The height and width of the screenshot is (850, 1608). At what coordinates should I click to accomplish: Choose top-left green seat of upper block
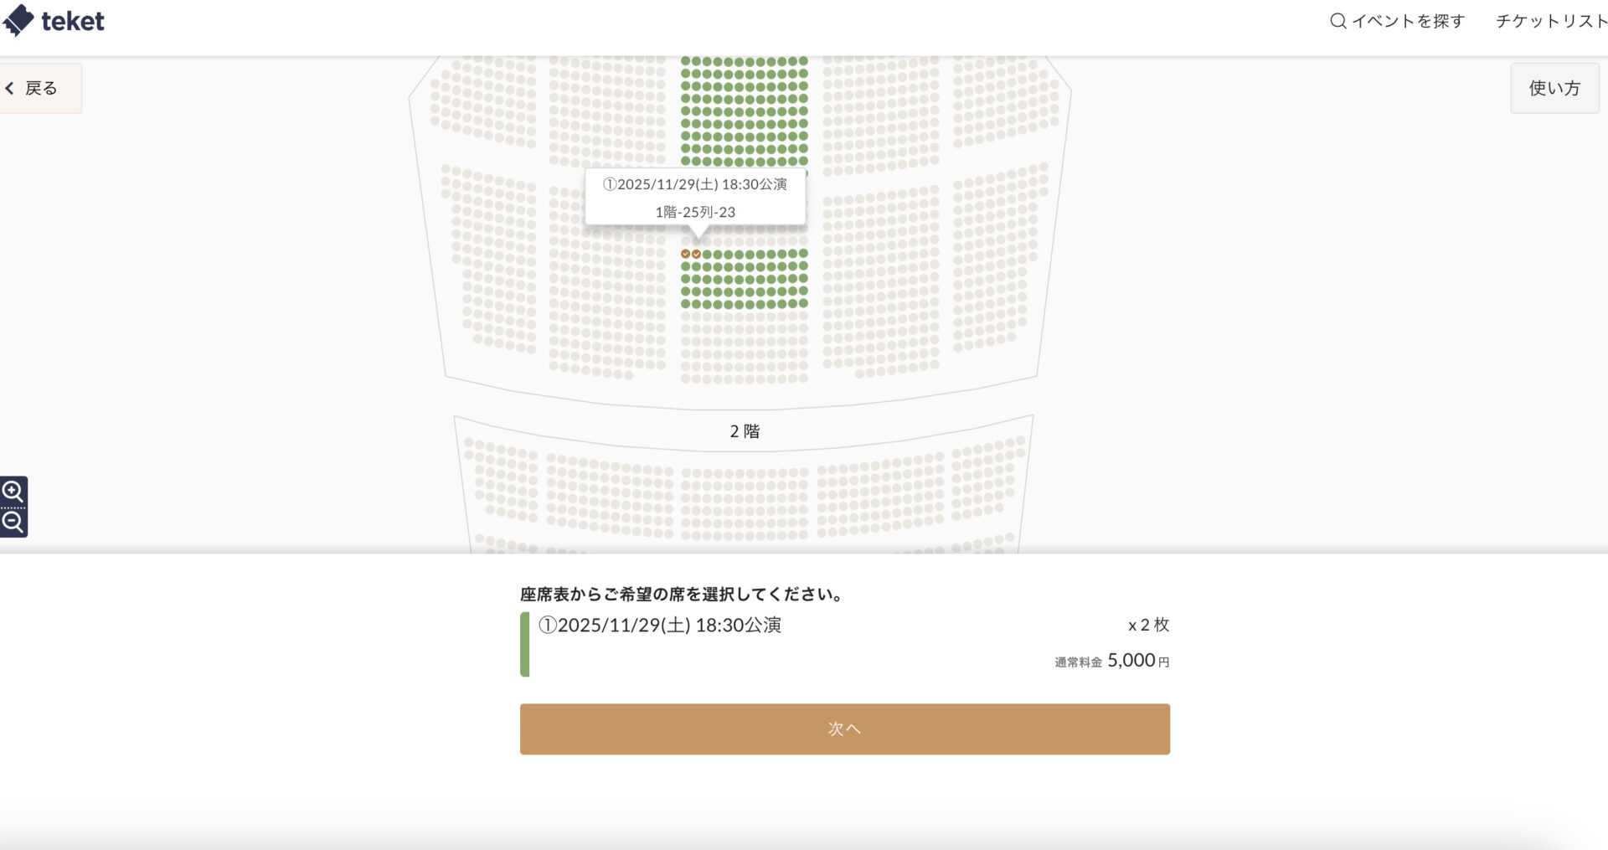(686, 61)
